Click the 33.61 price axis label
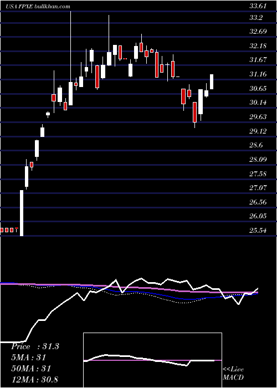 [258, 6]
